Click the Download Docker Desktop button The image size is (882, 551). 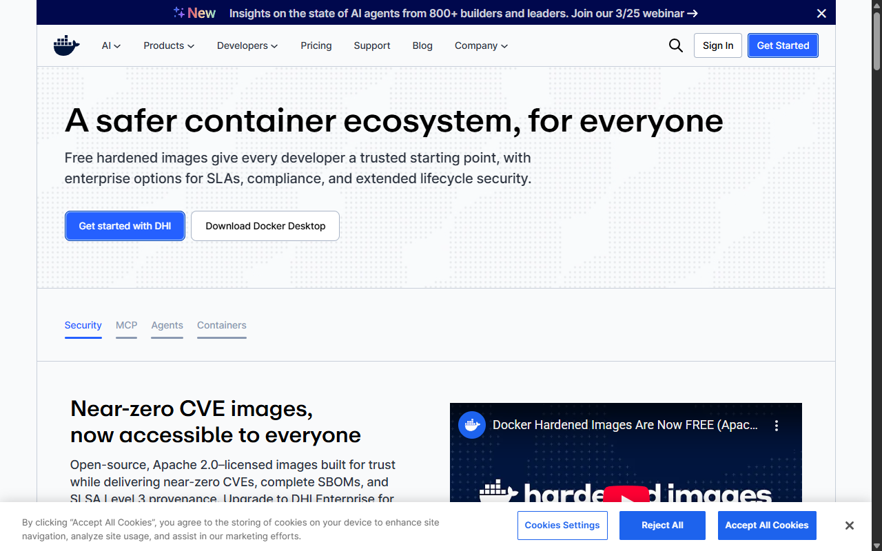click(x=265, y=226)
